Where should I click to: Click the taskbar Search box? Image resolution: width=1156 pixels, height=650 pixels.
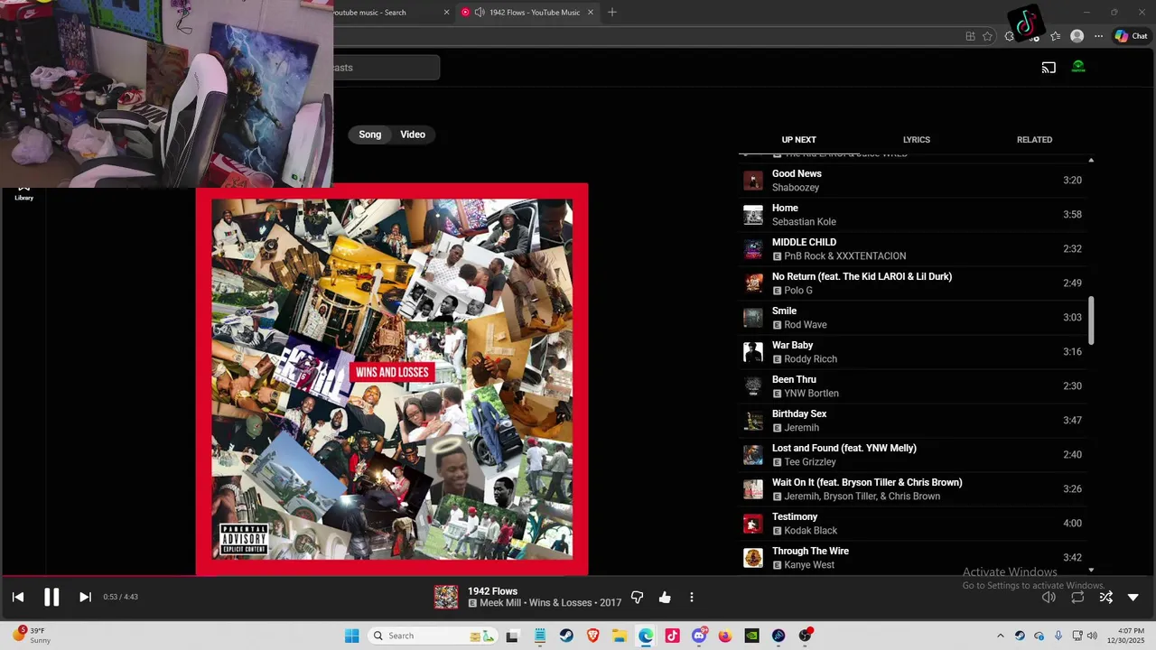click(433, 636)
